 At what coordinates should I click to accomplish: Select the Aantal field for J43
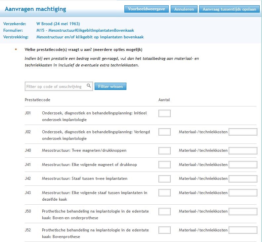[164, 193]
